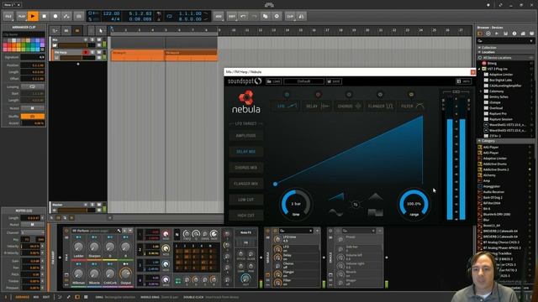
Task: Click the Undo arrow icon
Action: click(x=243, y=16)
